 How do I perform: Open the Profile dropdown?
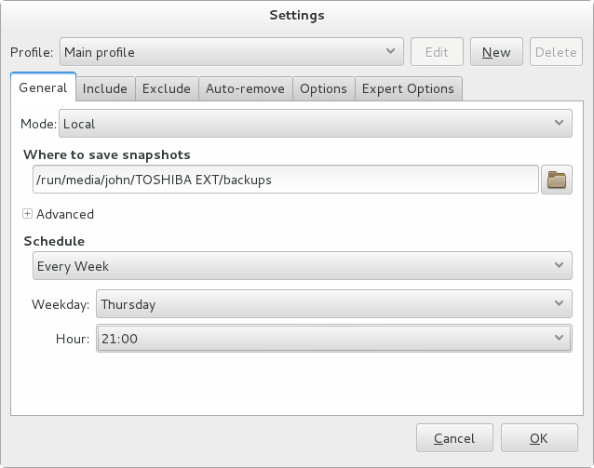pyautogui.click(x=231, y=52)
